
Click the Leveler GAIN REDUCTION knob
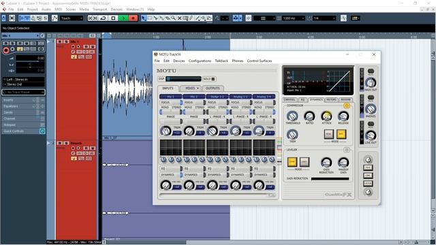click(x=326, y=162)
